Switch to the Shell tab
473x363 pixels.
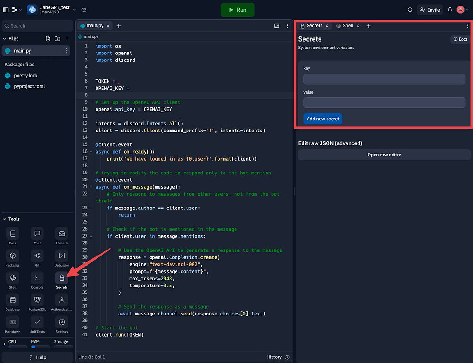tap(347, 26)
